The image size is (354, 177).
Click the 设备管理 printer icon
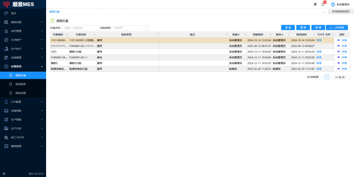coord(6,57)
